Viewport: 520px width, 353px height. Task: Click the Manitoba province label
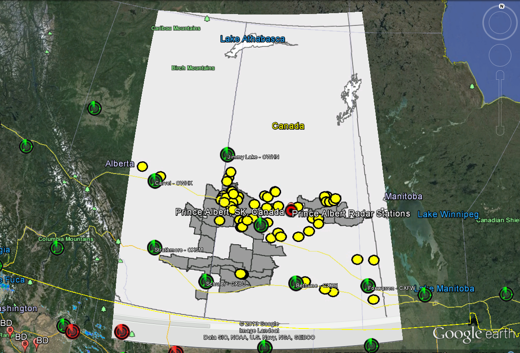click(x=403, y=197)
